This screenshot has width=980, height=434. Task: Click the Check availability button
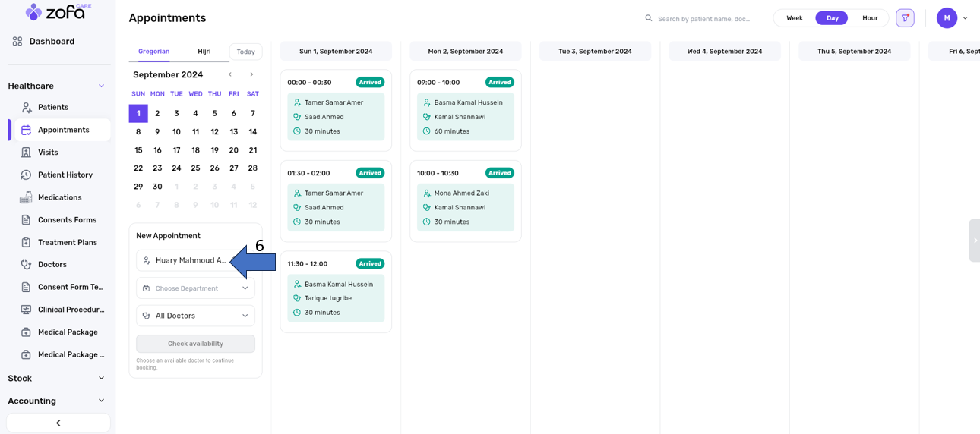coord(195,344)
